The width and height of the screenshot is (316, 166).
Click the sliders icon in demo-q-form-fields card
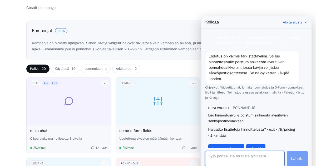click(x=158, y=101)
